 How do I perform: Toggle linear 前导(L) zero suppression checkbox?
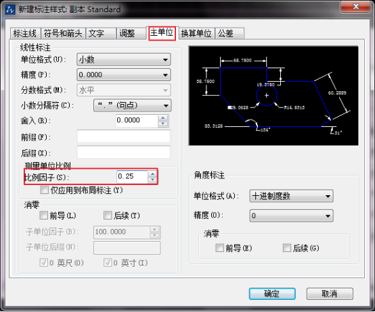point(43,215)
